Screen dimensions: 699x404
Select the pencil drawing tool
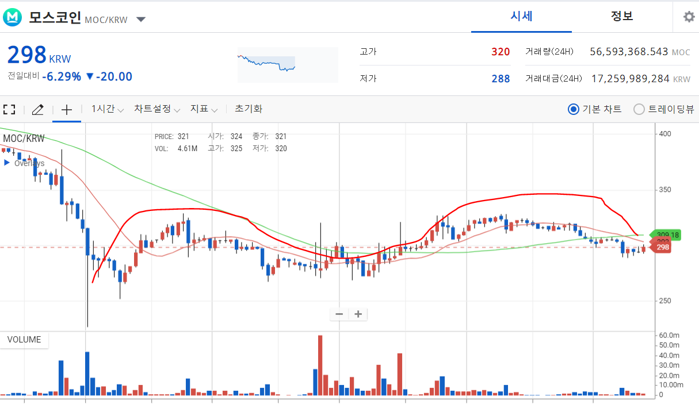38,109
